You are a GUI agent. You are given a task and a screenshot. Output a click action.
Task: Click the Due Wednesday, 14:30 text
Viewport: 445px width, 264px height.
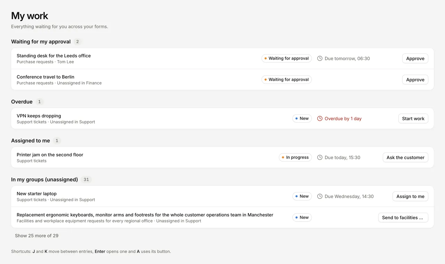pyautogui.click(x=349, y=196)
